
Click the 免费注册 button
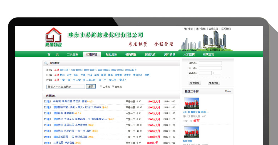pos(214,83)
